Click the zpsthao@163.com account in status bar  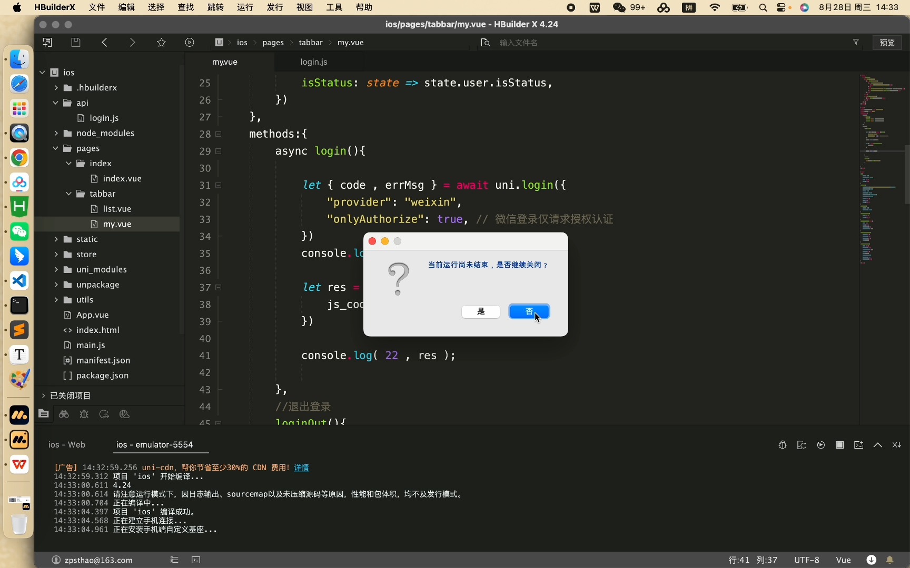pos(92,560)
